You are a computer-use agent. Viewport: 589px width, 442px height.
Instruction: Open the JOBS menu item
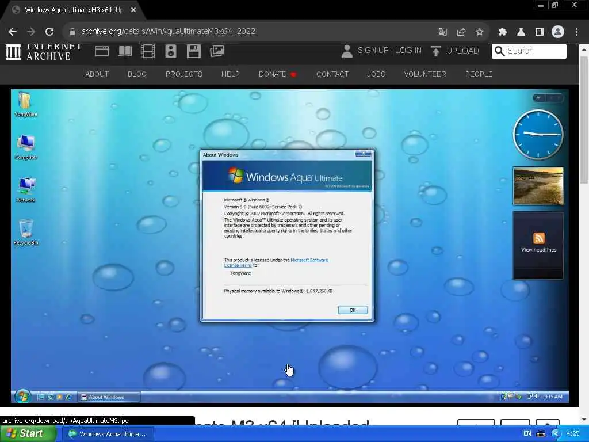(x=376, y=74)
